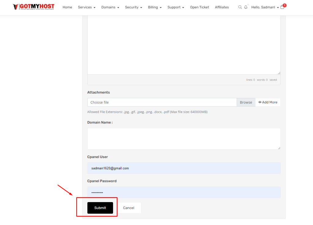Image resolution: width=313 pixels, height=225 pixels.
Task: Click the Cpanel Password field
Action: coord(184,192)
